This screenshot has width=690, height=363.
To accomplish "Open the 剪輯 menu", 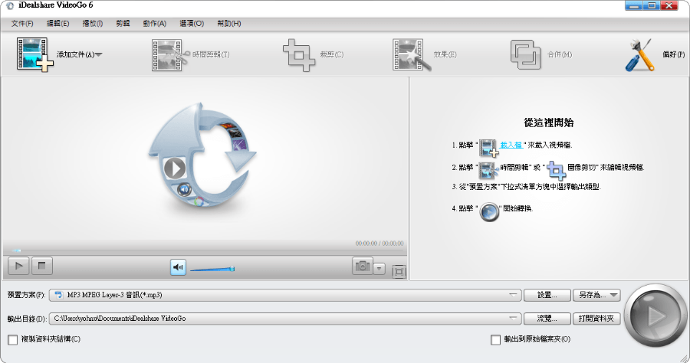I will (x=123, y=23).
